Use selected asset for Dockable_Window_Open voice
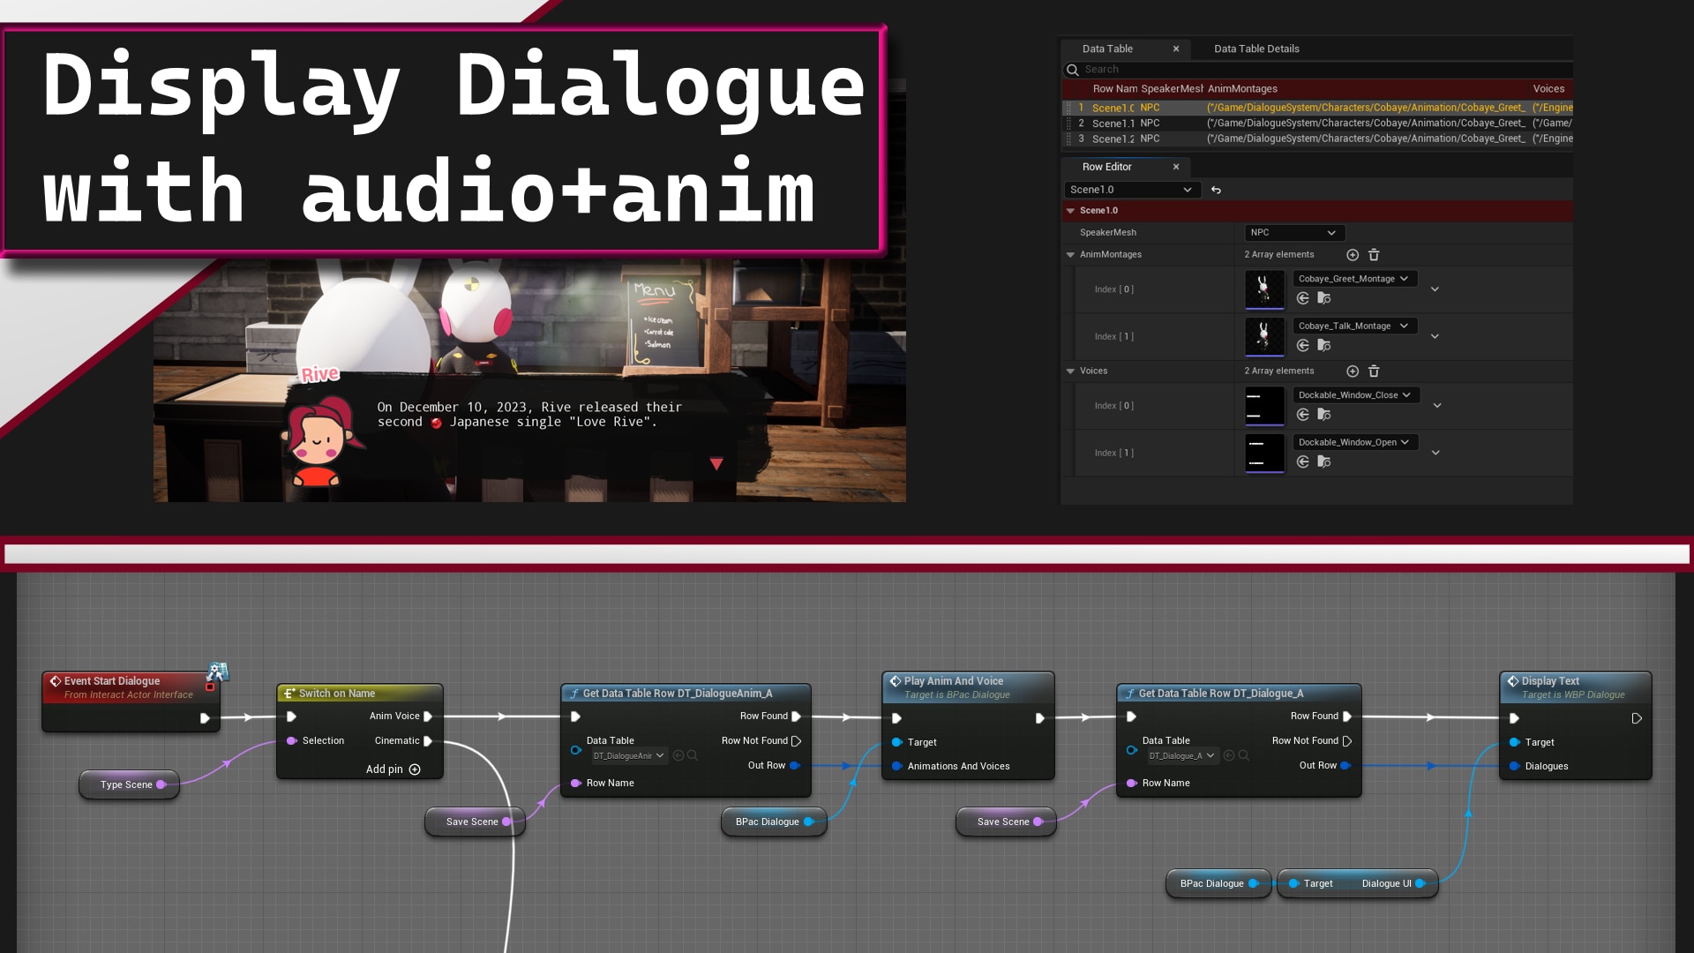The height and width of the screenshot is (953, 1694). (1303, 461)
